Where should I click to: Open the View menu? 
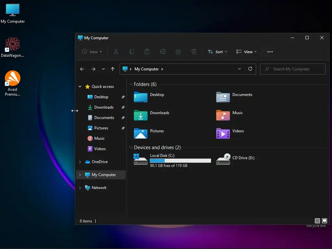[246, 52]
